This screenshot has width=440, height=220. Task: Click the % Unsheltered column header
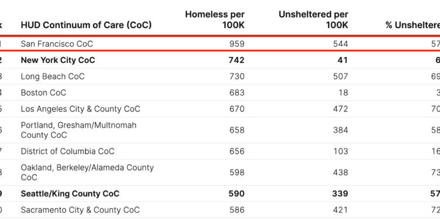(x=412, y=25)
